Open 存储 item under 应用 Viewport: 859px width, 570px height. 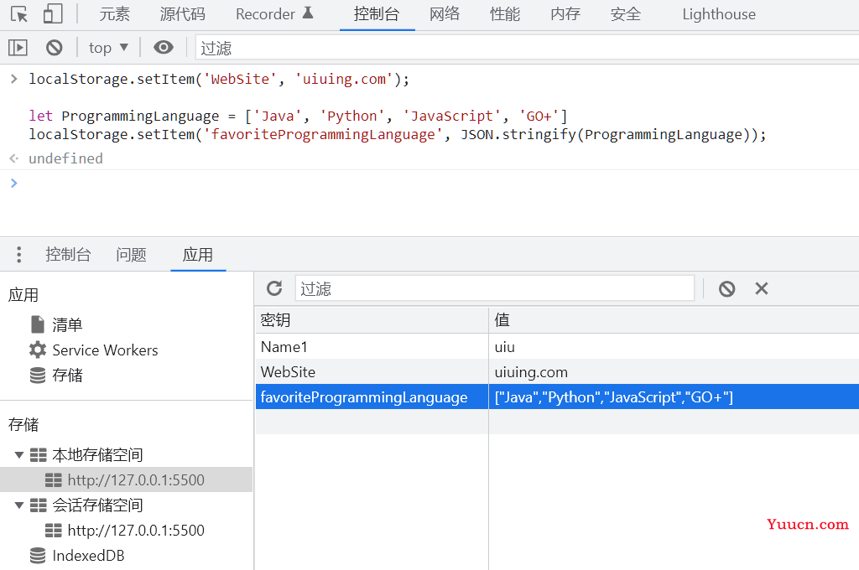tap(56, 375)
